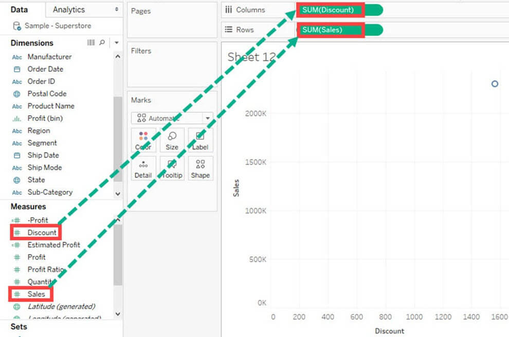Open the Data/Analytics pane switch arrows

[116, 10]
